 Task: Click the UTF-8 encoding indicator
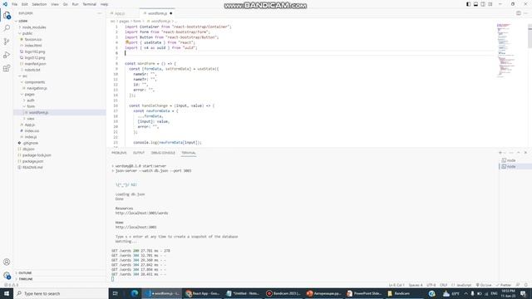[431, 285]
